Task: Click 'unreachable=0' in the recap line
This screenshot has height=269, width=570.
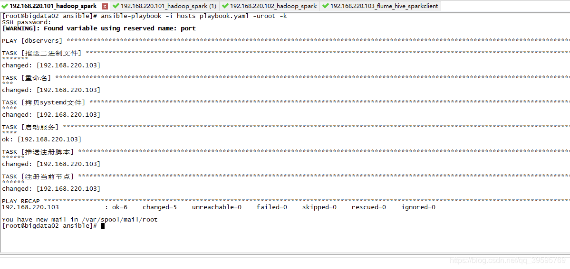Action: click(217, 207)
